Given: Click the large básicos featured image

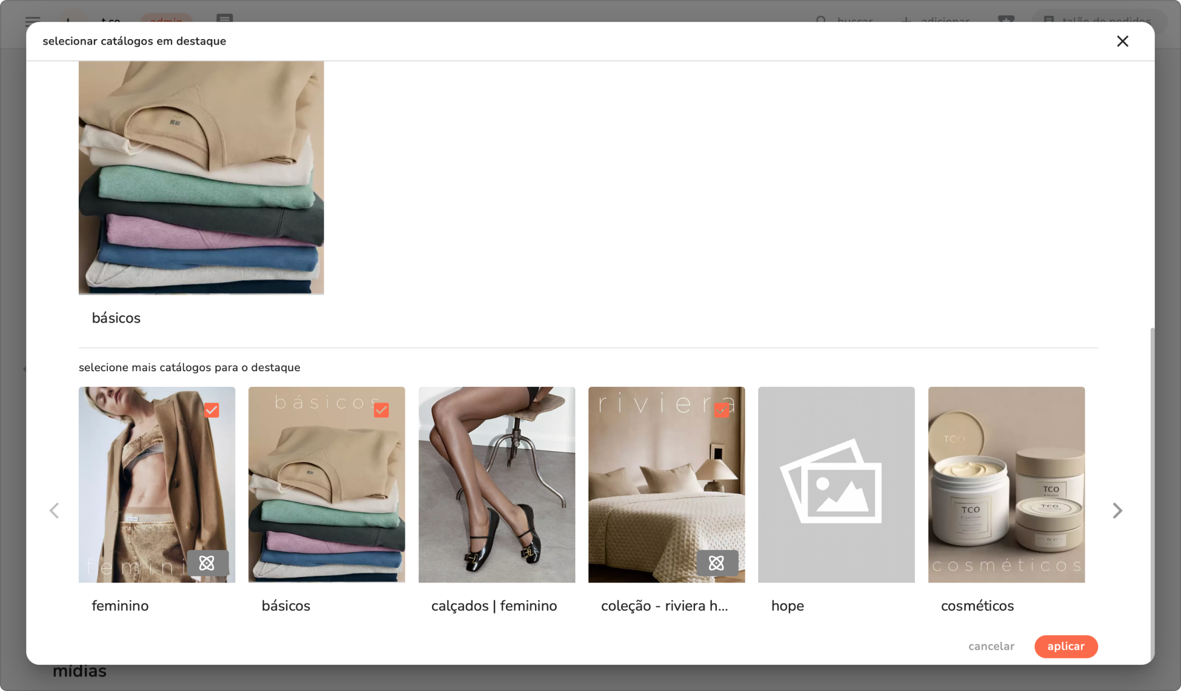Looking at the screenshot, I should click(x=201, y=178).
